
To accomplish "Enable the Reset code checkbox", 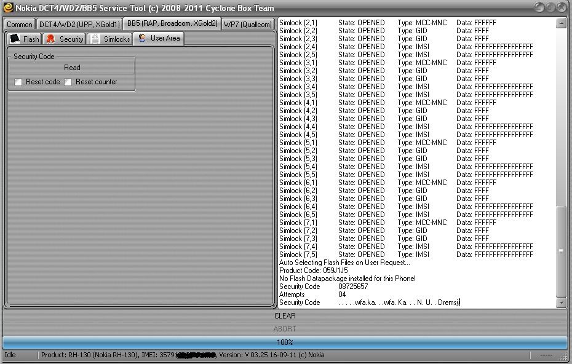I will click(x=18, y=82).
